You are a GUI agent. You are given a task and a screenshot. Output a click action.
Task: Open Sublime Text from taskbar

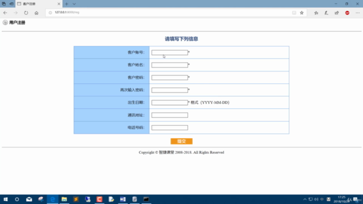tap(76, 199)
